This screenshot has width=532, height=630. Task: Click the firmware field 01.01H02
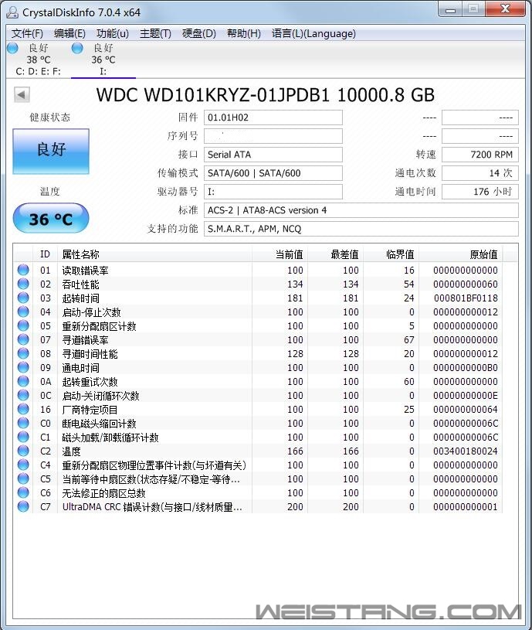point(273,117)
